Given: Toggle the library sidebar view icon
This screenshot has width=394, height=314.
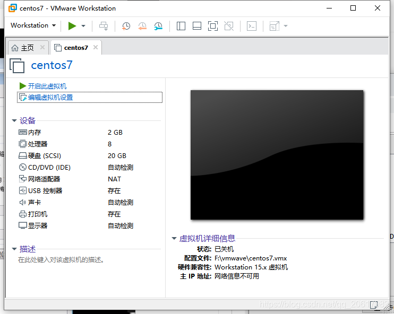Looking at the screenshot, I should tap(181, 26).
